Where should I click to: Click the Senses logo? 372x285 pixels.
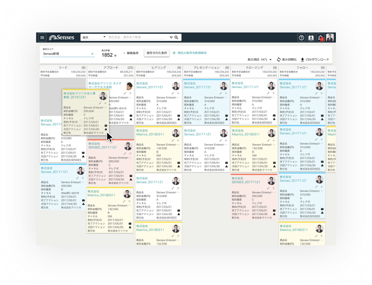(x=61, y=37)
